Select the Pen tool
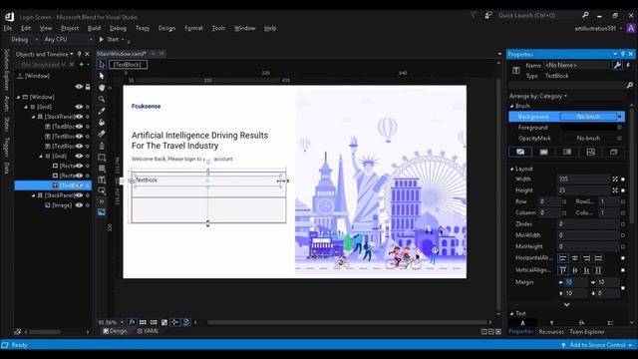This screenshot has height=359, width=638. click(102, 146)
